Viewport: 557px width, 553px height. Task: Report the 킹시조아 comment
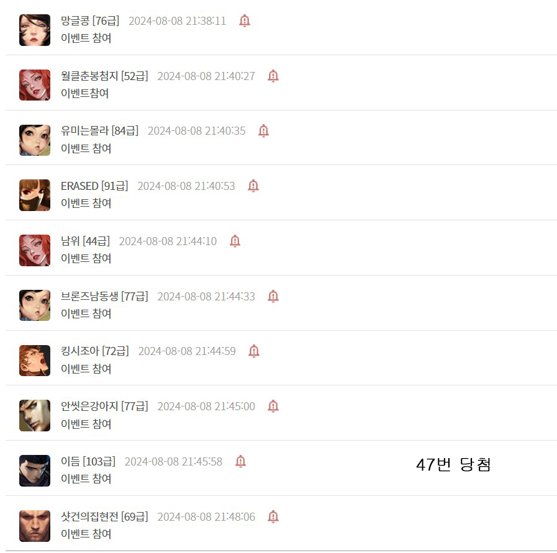pos(254,351)
